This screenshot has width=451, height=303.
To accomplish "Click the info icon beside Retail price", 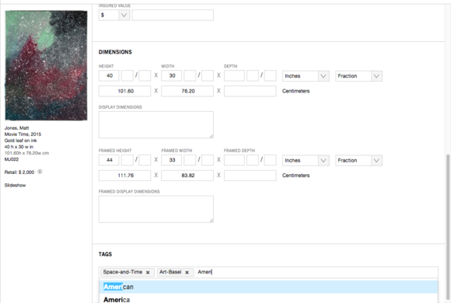I will (x=40, y=172).
